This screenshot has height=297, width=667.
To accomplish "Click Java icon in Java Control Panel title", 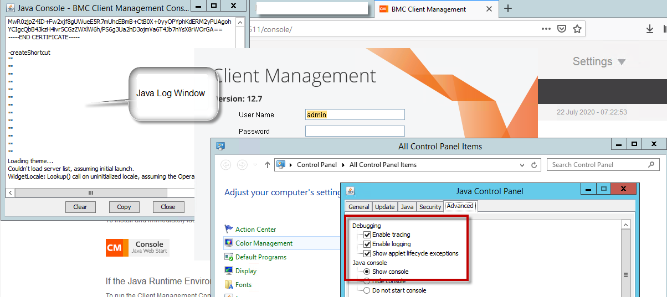I will (350, 191).
